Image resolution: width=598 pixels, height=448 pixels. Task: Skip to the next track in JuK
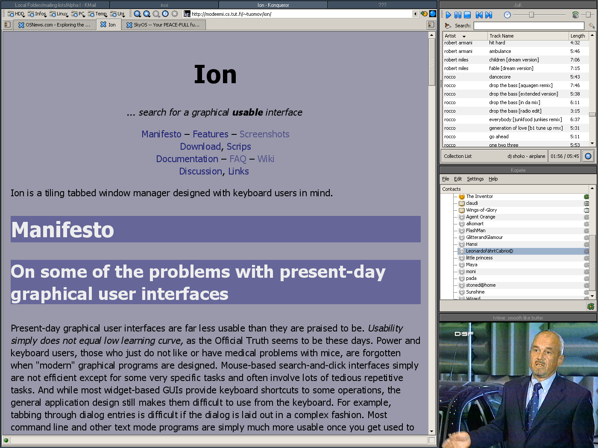(489, 15)
